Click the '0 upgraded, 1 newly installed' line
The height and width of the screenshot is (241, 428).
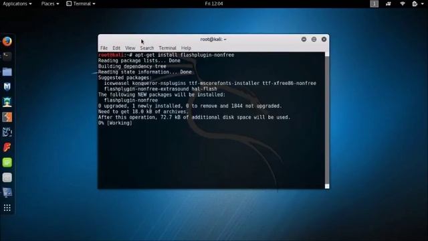[190, 106]
